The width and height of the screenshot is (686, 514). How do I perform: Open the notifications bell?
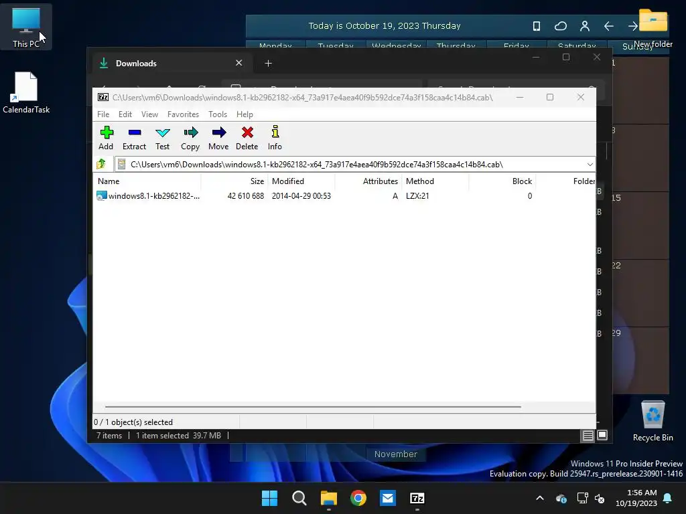tap(668, 498)
